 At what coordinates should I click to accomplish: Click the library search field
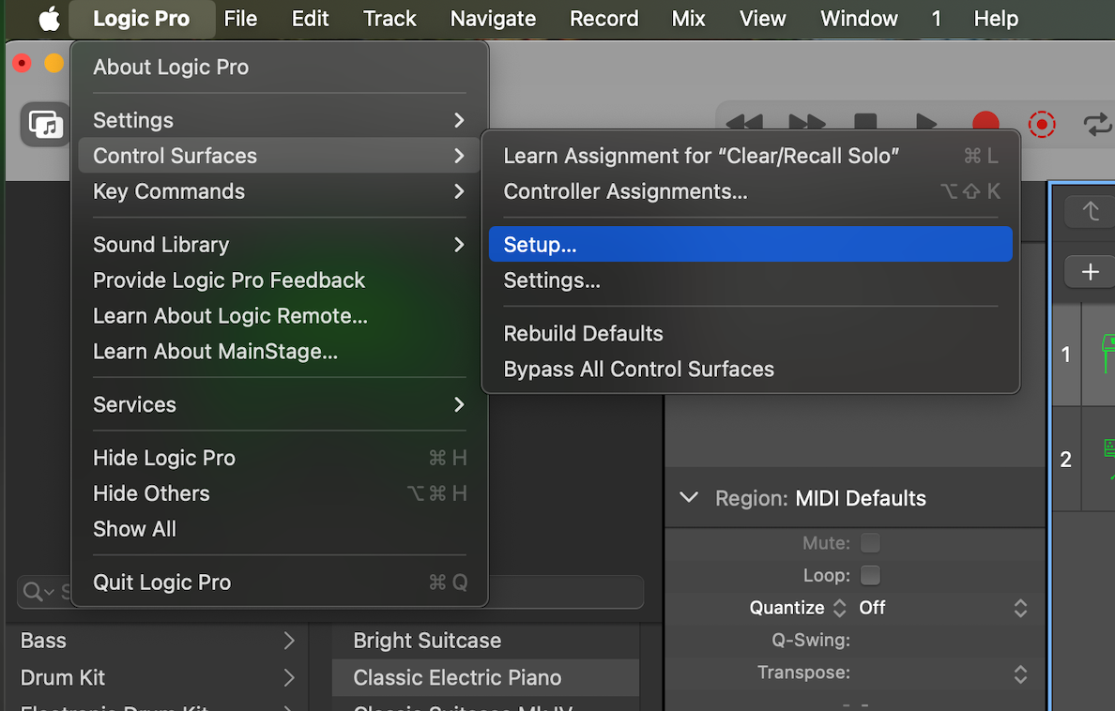coord(330,592)
